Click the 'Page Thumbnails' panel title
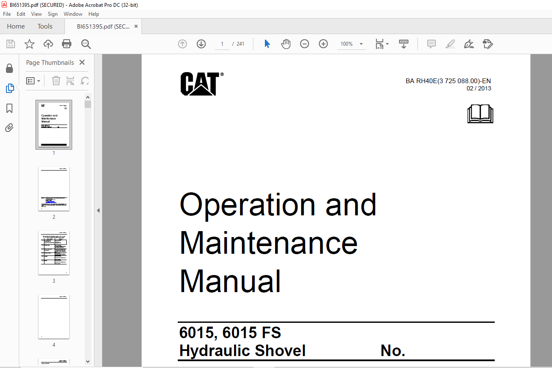Screen dimensions: 552x368 tap(50, 62)
